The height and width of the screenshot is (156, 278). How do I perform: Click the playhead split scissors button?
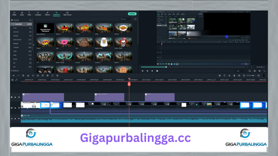click(x=129, y=84)
